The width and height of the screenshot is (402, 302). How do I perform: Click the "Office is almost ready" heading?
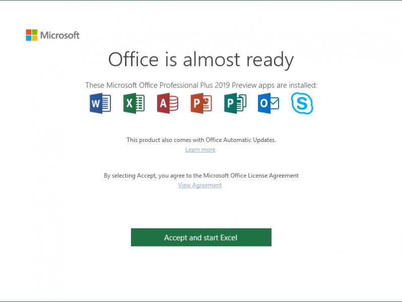[201, 60]
